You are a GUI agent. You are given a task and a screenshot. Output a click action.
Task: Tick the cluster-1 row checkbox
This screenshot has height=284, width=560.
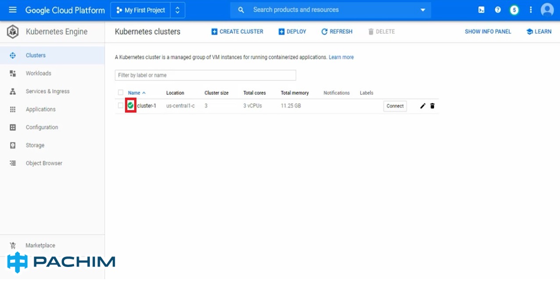pyautogui.click(x=121, y=105)
